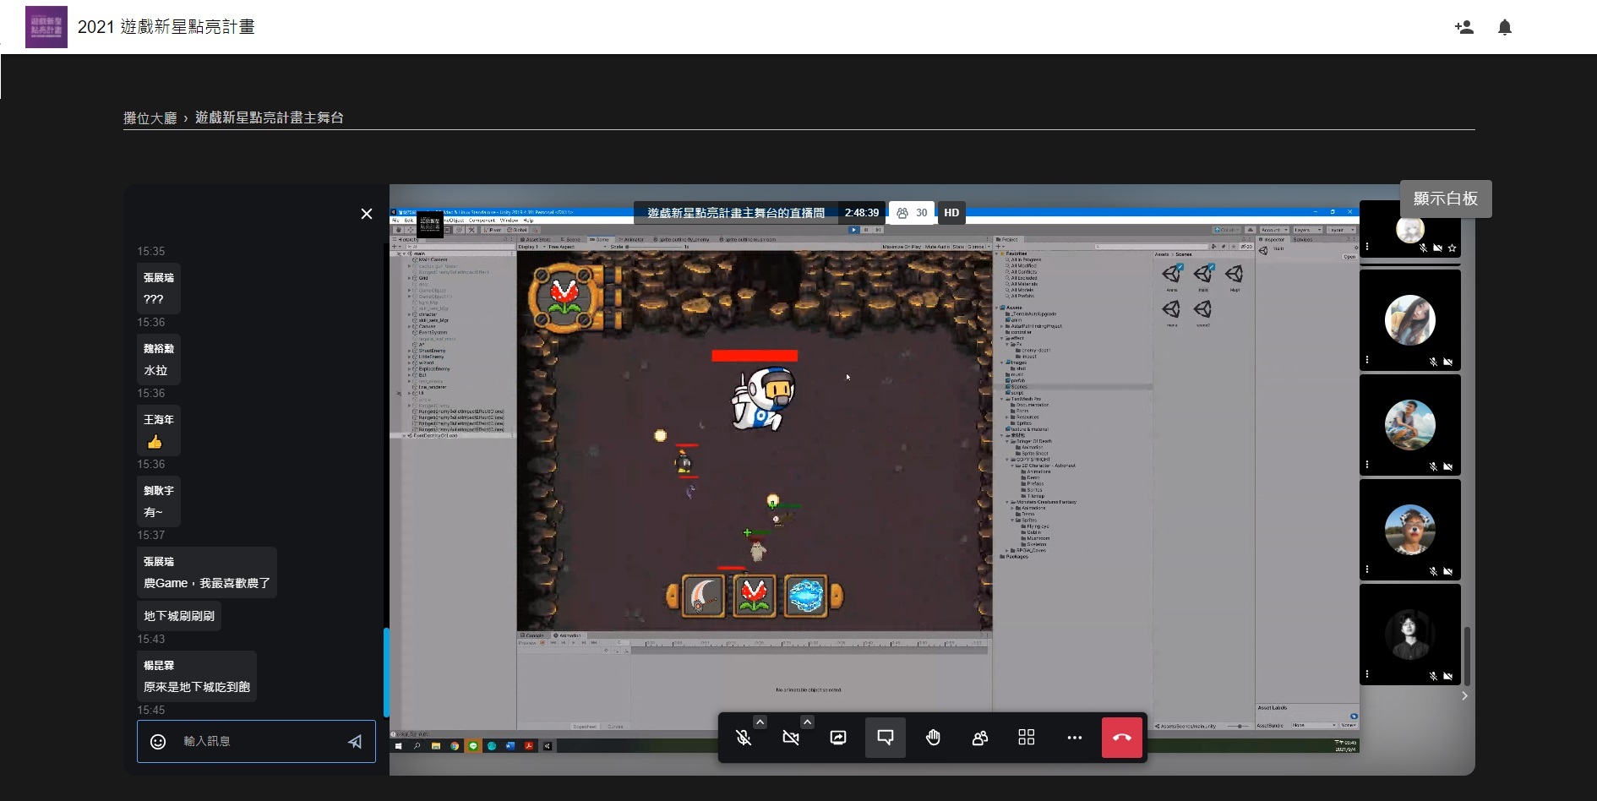Start screen sharing
Viewport: 1597px width, 801px height.
pyautogui.click(x=838, y=738)
